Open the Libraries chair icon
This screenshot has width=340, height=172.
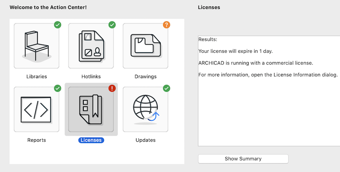click(37, 46)
